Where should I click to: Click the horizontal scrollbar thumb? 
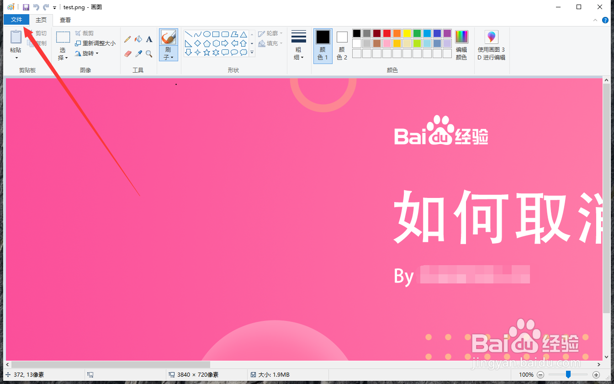pyautogui.click(x=111, y=364)
